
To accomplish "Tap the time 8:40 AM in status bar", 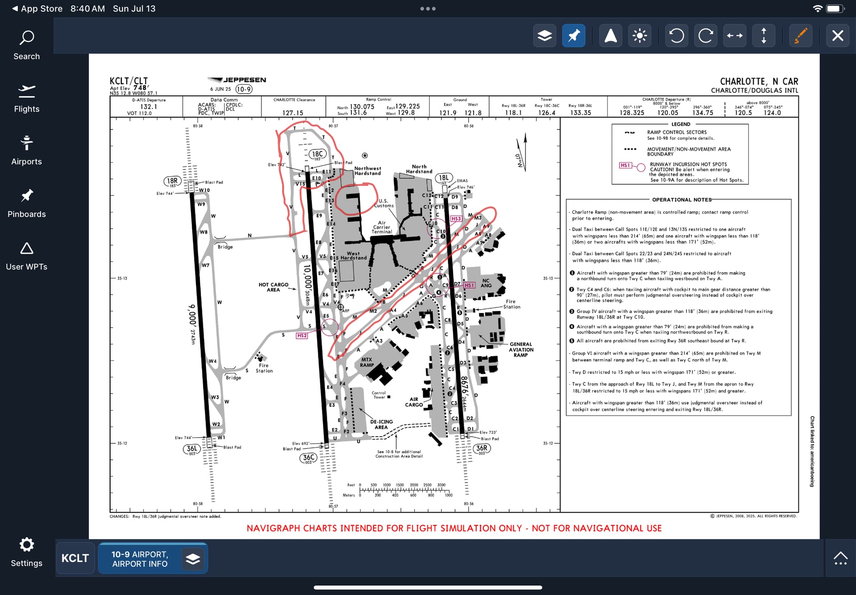I will click(x=88, y=8).
